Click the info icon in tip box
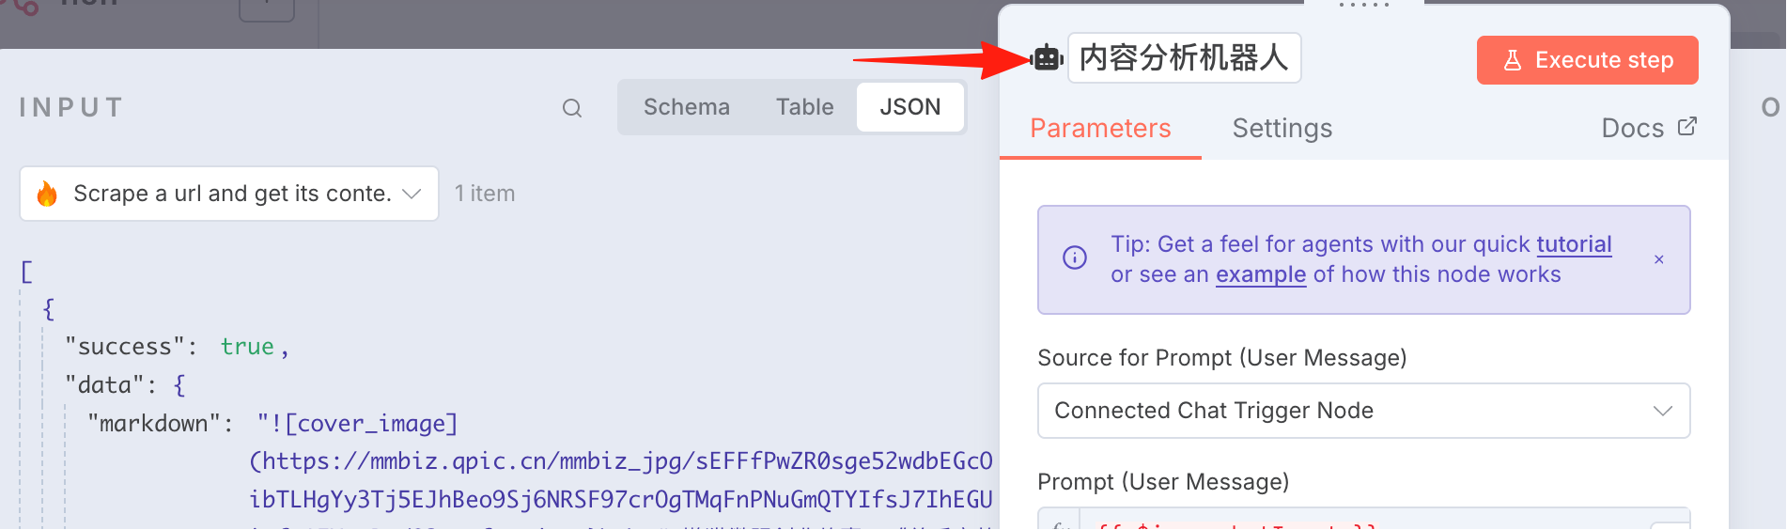This screenshot has height=530, width=1787. [1075, 257]
